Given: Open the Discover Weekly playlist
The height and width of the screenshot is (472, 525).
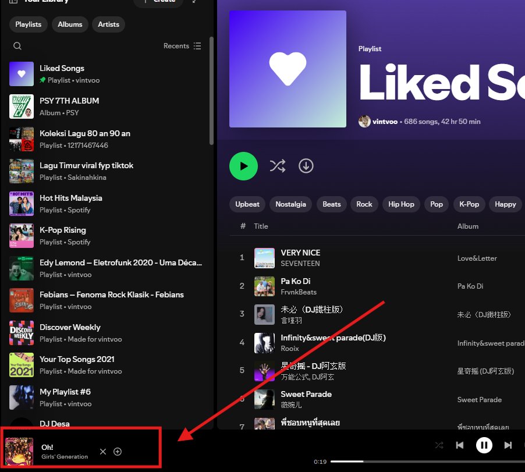Looking at the screenshot, I should [105, 333].
